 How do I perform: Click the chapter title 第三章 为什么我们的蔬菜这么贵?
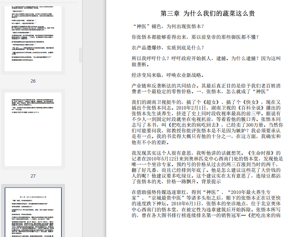coord(208,14)
